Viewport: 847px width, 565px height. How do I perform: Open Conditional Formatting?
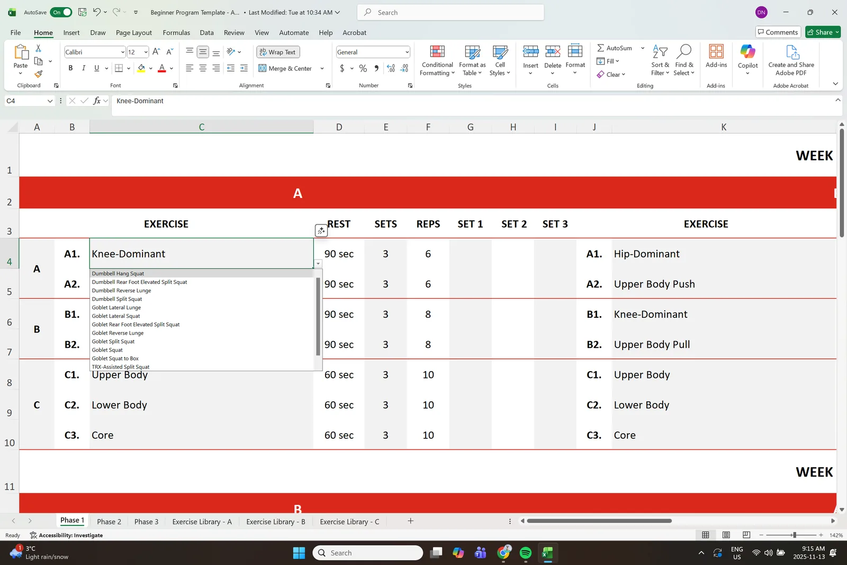pos(437,60)
